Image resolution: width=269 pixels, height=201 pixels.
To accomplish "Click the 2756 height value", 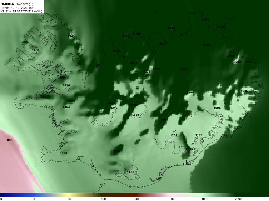I will pos(207,45).
